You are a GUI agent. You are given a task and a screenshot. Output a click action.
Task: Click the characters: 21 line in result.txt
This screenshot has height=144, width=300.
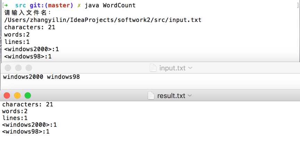pyautogui.click(x=27, y=105)
